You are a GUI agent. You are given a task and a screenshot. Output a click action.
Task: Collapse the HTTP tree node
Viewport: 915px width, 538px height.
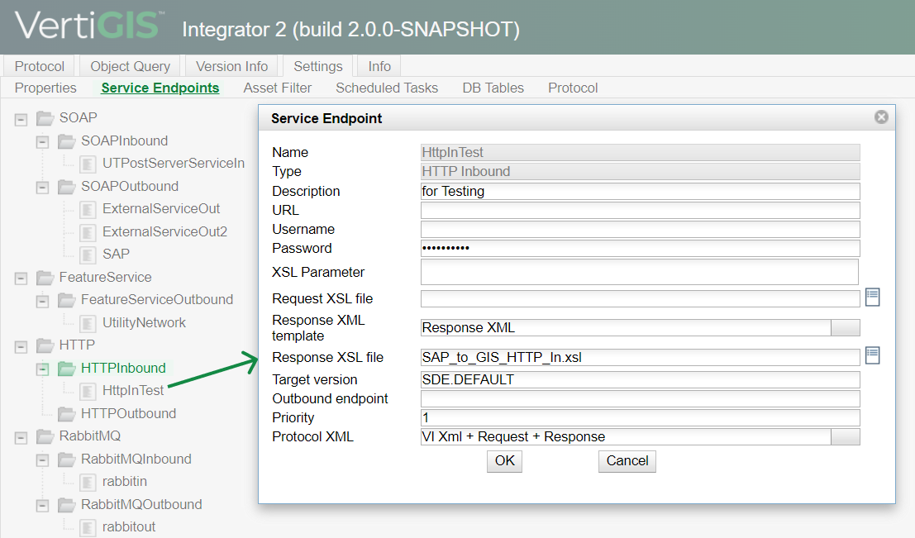pyautogui.click(x=21, y=346)
